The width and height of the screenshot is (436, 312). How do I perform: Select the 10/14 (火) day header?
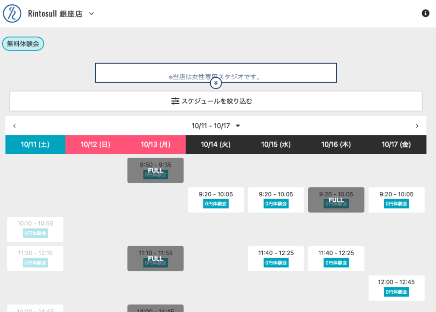coord(216,145)
